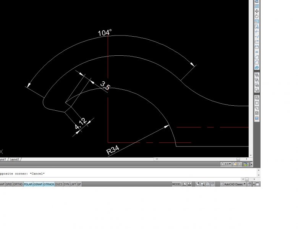Click Send to Back draw order icon
Image resolution: width=298 pixels, height=229 pixels.
click(x=257, y=80)
